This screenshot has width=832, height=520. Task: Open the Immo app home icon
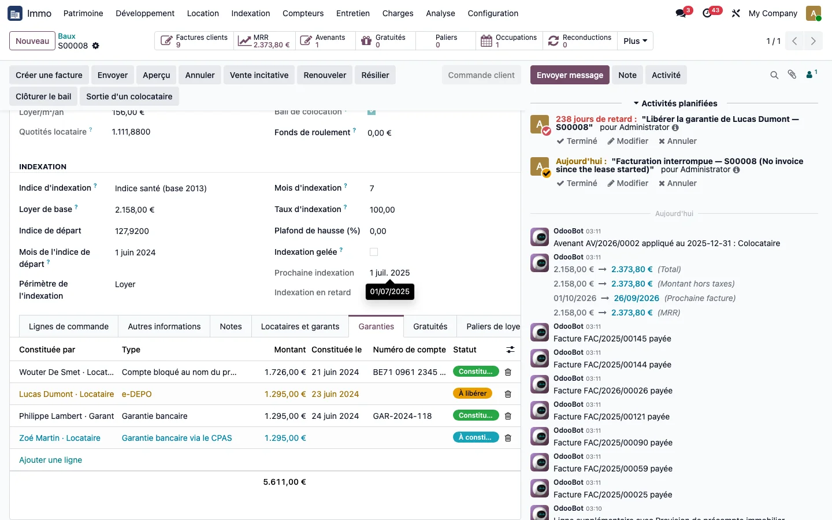[15, 13]
